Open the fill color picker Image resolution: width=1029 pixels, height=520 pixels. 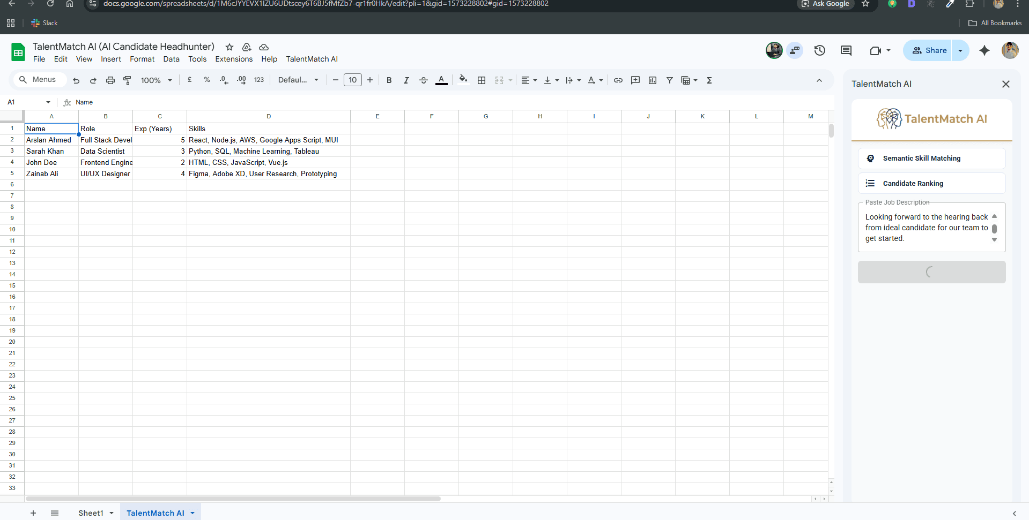pyautogui.click(x=463, y=80)
